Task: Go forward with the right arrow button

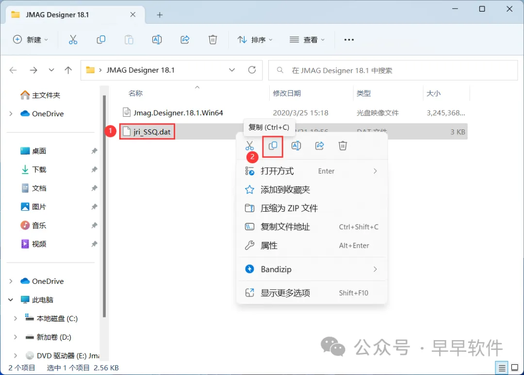Action: pos(33,70)
